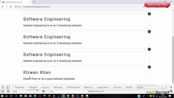Switch to the Redux tab
This screenshot has height=98, width=174.
tap(140, 87)
